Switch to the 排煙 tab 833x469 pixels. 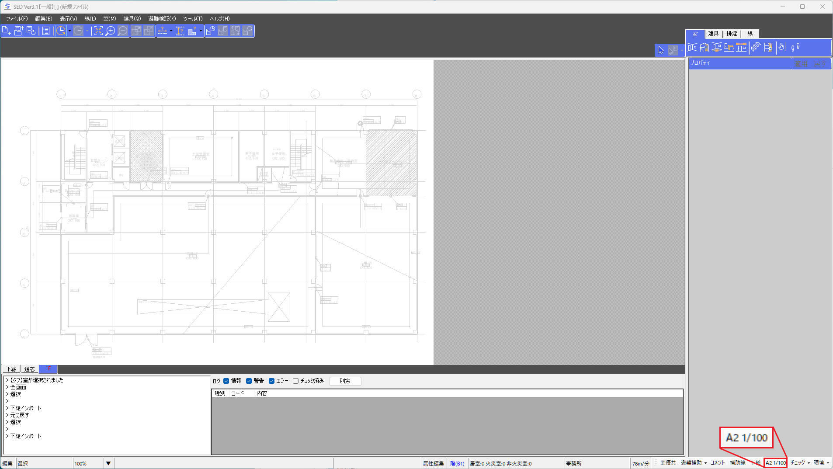(732, 34)
